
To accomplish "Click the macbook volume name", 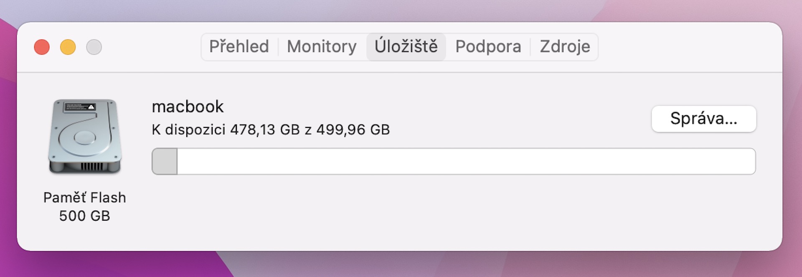I will pyautogui.click(x=188, y=107).
